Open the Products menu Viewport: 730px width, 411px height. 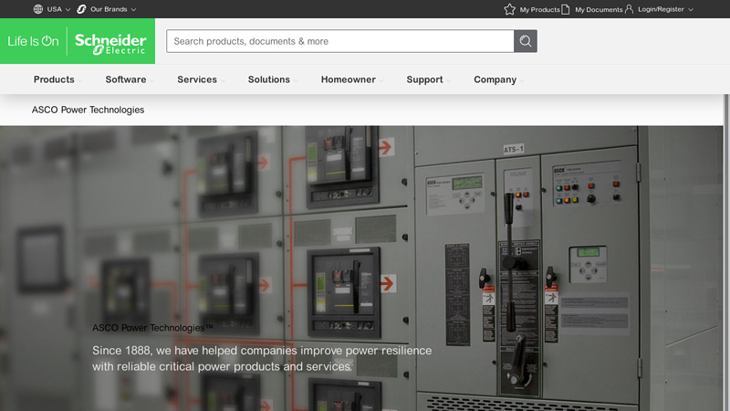click(x=54, y=79)
